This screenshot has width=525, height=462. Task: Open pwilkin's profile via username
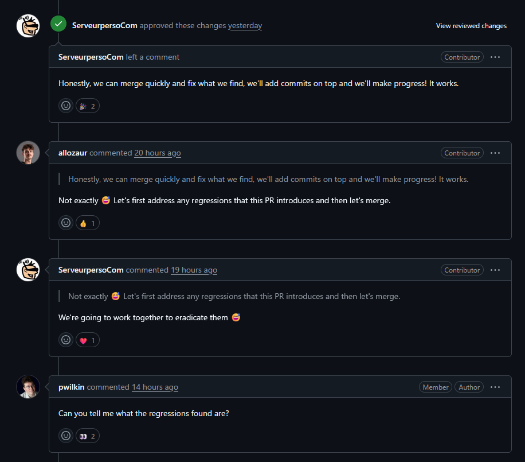point(71,387)
